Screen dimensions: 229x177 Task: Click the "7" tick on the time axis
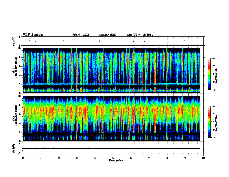coord(149,158)
